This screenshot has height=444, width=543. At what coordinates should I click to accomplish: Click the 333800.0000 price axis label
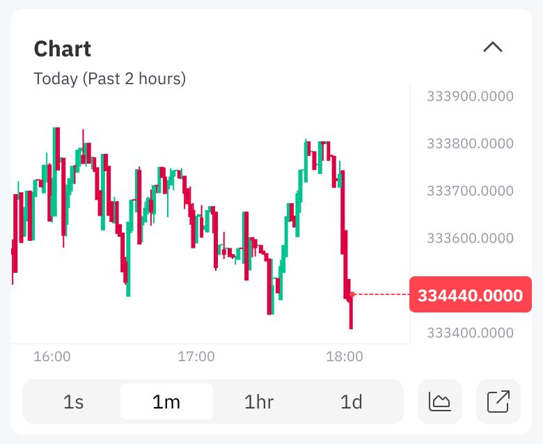coord(470,143)
